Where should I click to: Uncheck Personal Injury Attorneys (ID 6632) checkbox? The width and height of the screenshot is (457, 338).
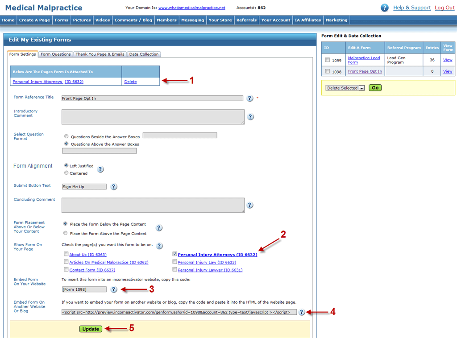point(174,254)
